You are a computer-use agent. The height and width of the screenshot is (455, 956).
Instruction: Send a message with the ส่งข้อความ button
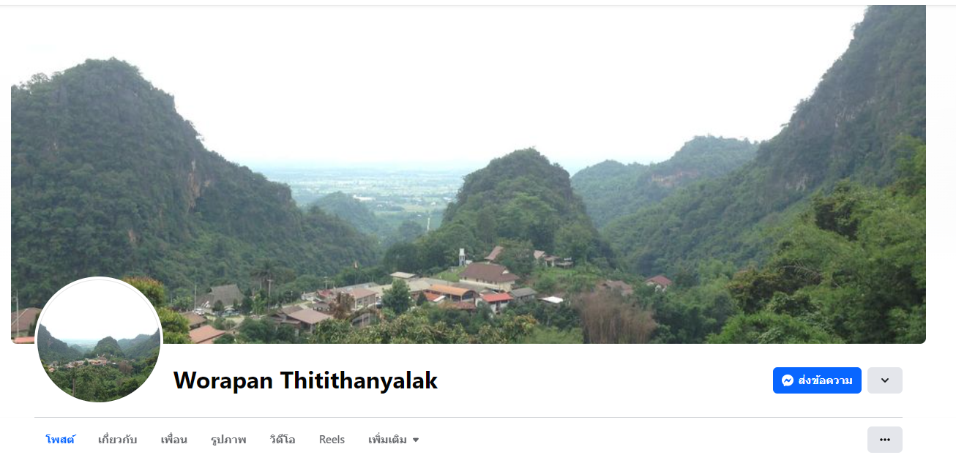[817, 380]
